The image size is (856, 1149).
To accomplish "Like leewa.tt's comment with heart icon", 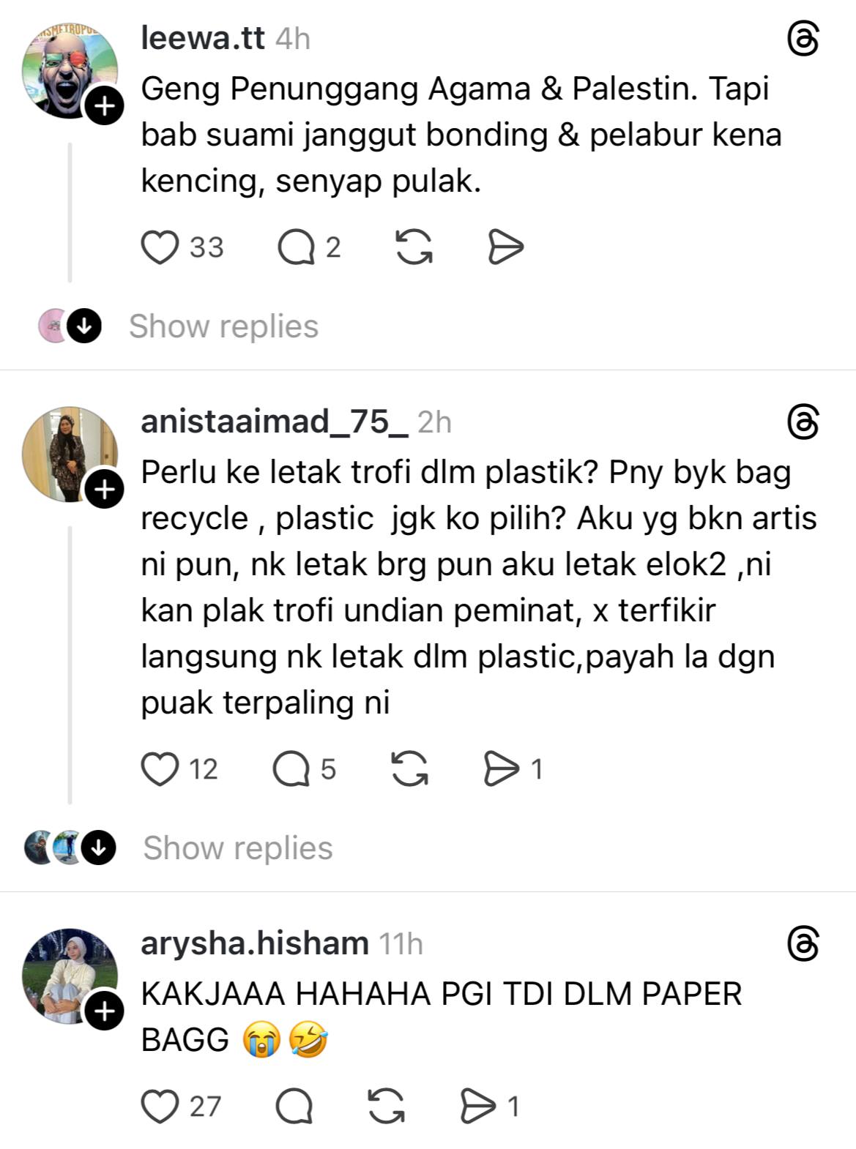I will pos(160,247).
